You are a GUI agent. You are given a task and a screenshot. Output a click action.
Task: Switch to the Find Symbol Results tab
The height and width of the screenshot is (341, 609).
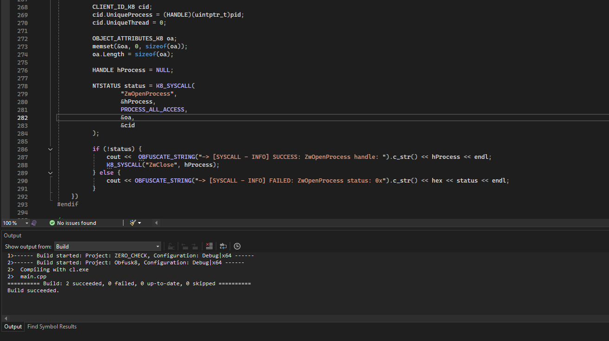[x=52, y=327]
